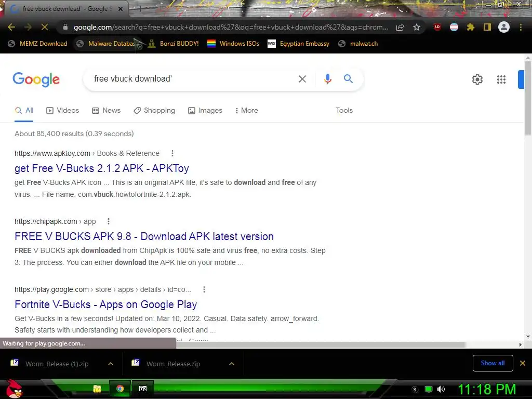This screenshot has height=399, width=532.
Task: Start voice search with microphone icon
Action: point(327,79)
